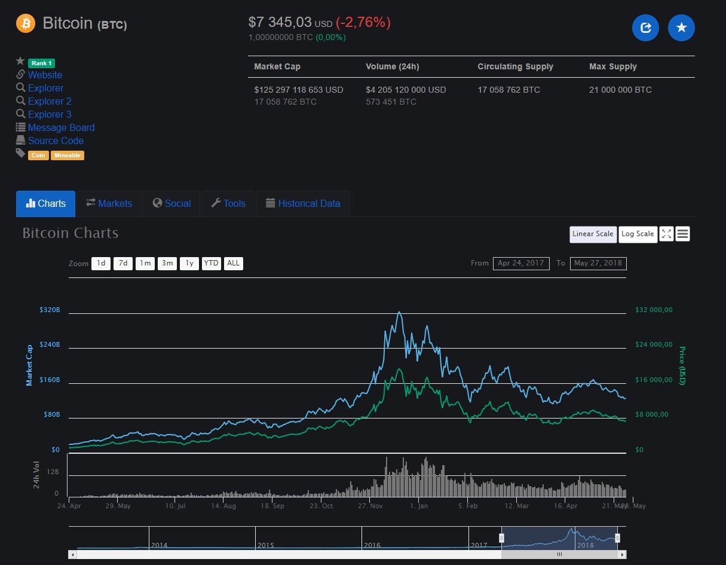This screenshot has width=726, height=565.
Task: Click right handle of range navigator
Action: click(617, 538)
